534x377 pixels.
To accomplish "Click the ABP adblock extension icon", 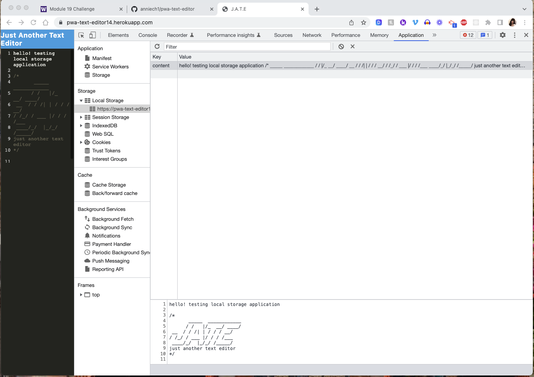I will [x=463, y=22].
